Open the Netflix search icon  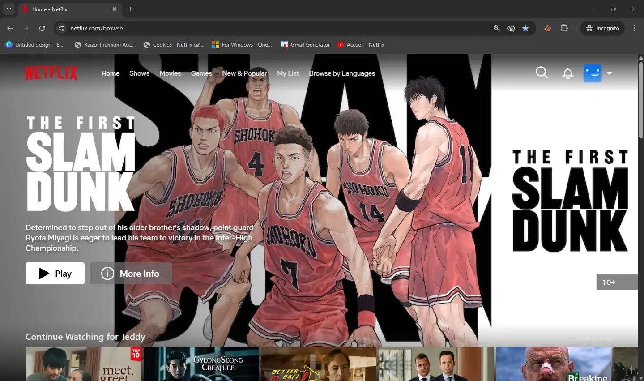point(542,73)
